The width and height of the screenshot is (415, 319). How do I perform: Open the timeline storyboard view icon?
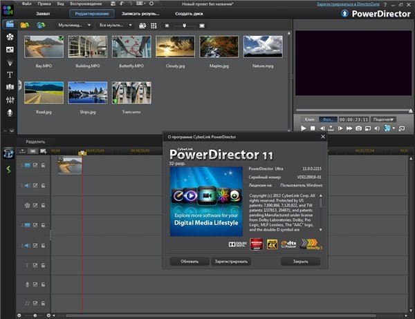tap(33, 151)
